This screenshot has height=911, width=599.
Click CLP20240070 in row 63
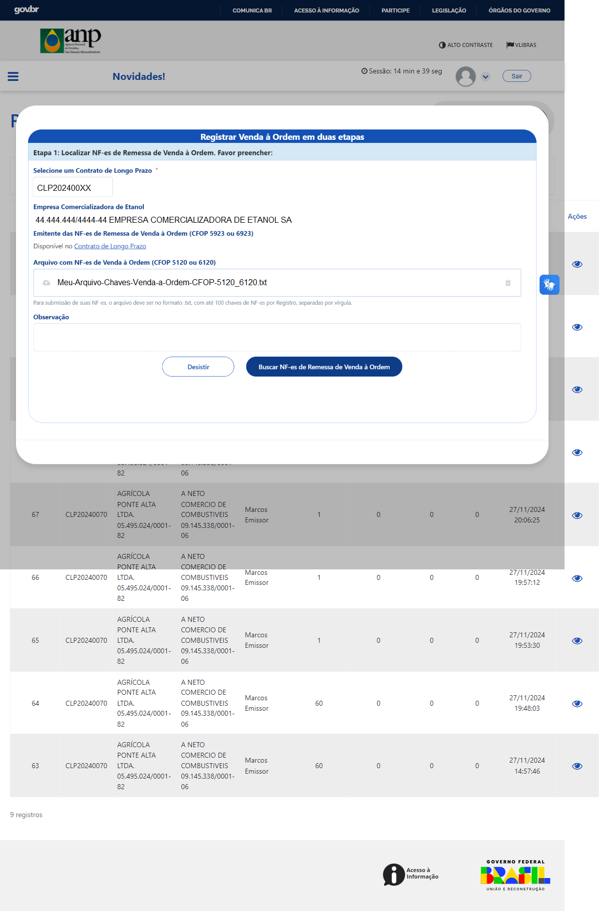[x=86, y=766]
